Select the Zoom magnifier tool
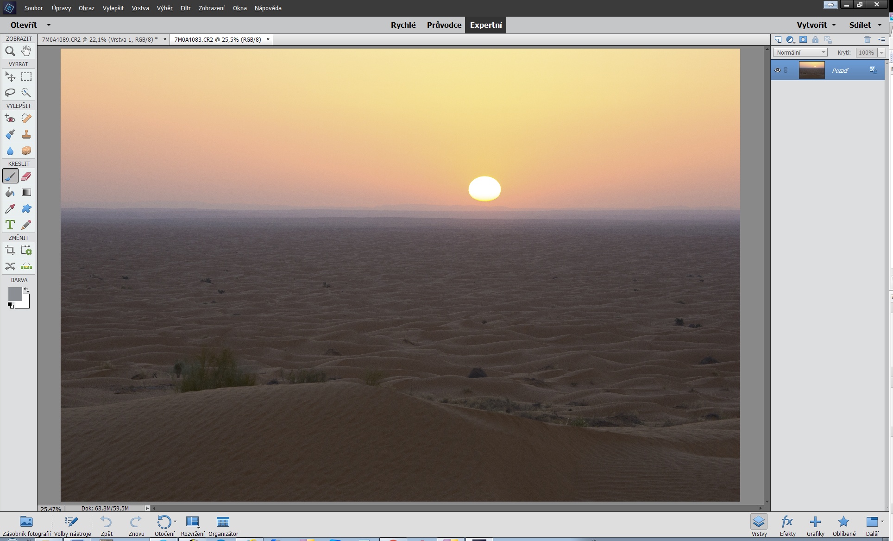The image size is (893, 541). click(x=10, y=51)
